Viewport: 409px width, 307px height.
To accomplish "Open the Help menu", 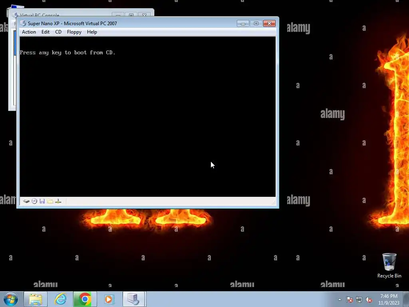I will [x=92, y=32].
